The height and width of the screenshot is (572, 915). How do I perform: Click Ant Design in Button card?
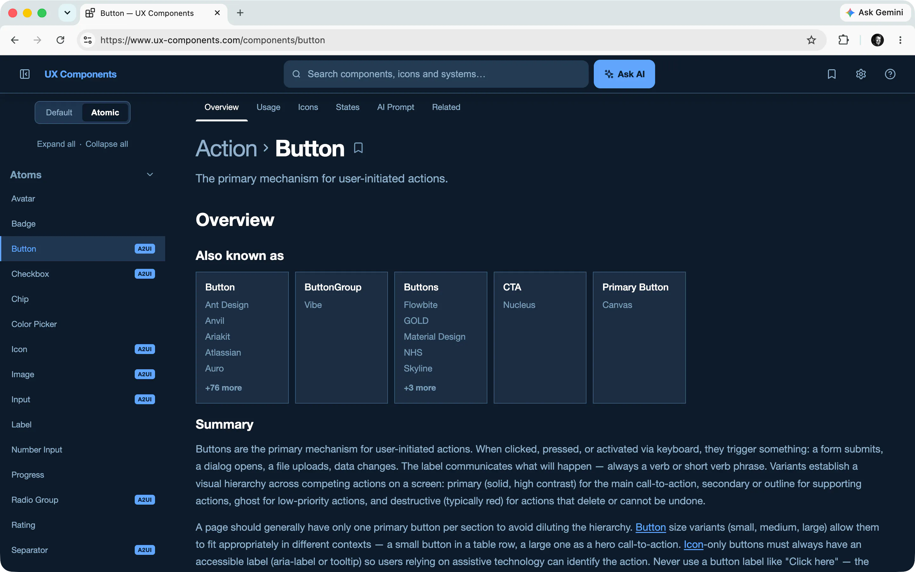click(x=227, y=305)
